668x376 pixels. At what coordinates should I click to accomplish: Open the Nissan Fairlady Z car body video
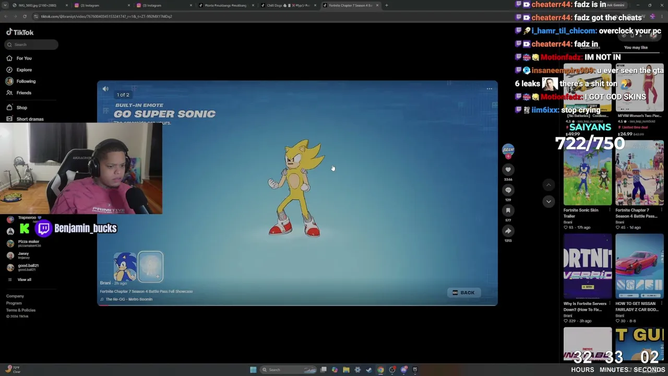(x=639, y=266)
